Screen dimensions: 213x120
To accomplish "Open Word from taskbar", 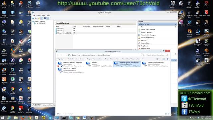I will tap(85, 118).
